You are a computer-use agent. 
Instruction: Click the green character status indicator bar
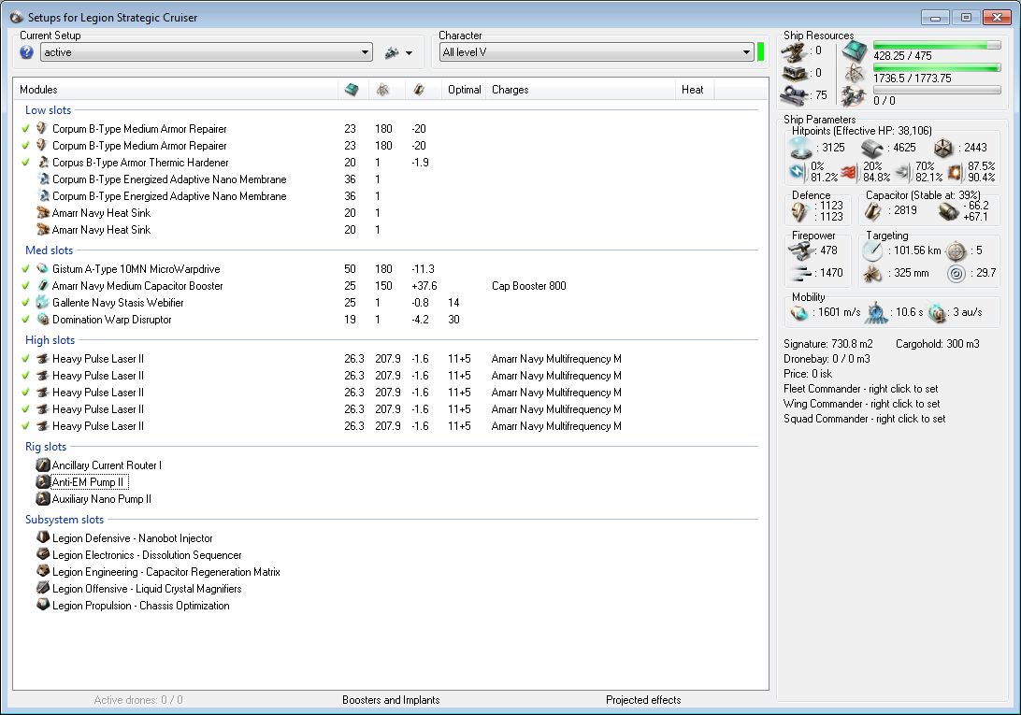[760, 52]
